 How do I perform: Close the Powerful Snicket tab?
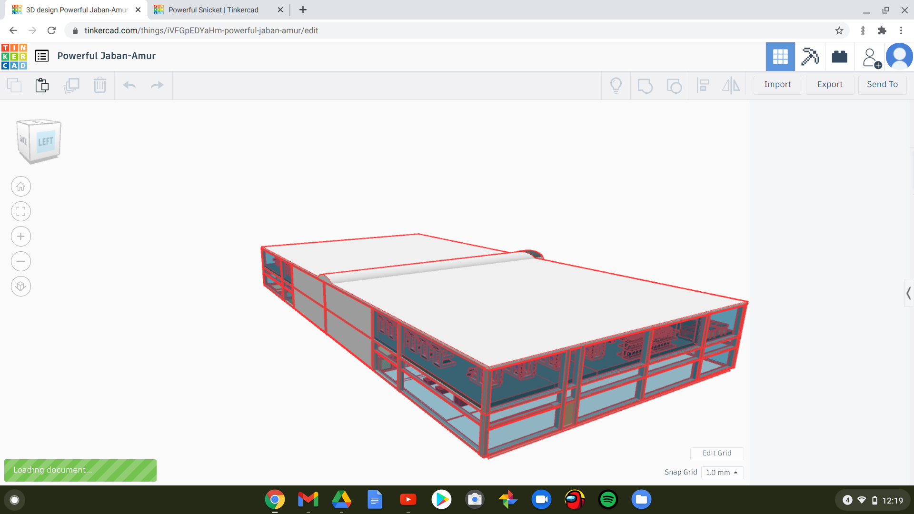pos(280,10)
